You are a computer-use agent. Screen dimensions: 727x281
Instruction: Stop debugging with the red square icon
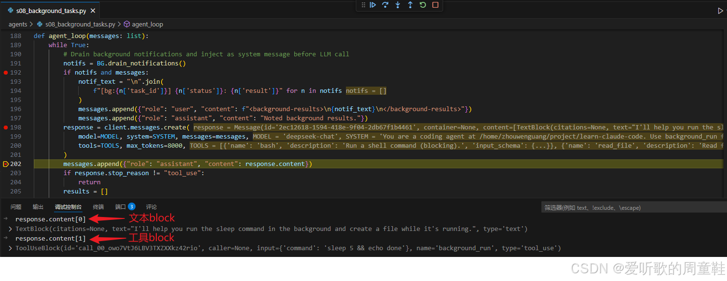[x=436, y=5]
